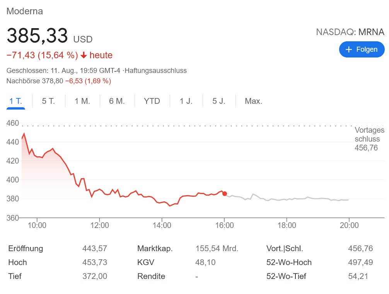Switch to 1 J. yearly chart
Image resolution: width=389 pixels, height=294 pixels.
tap(186, 101)
